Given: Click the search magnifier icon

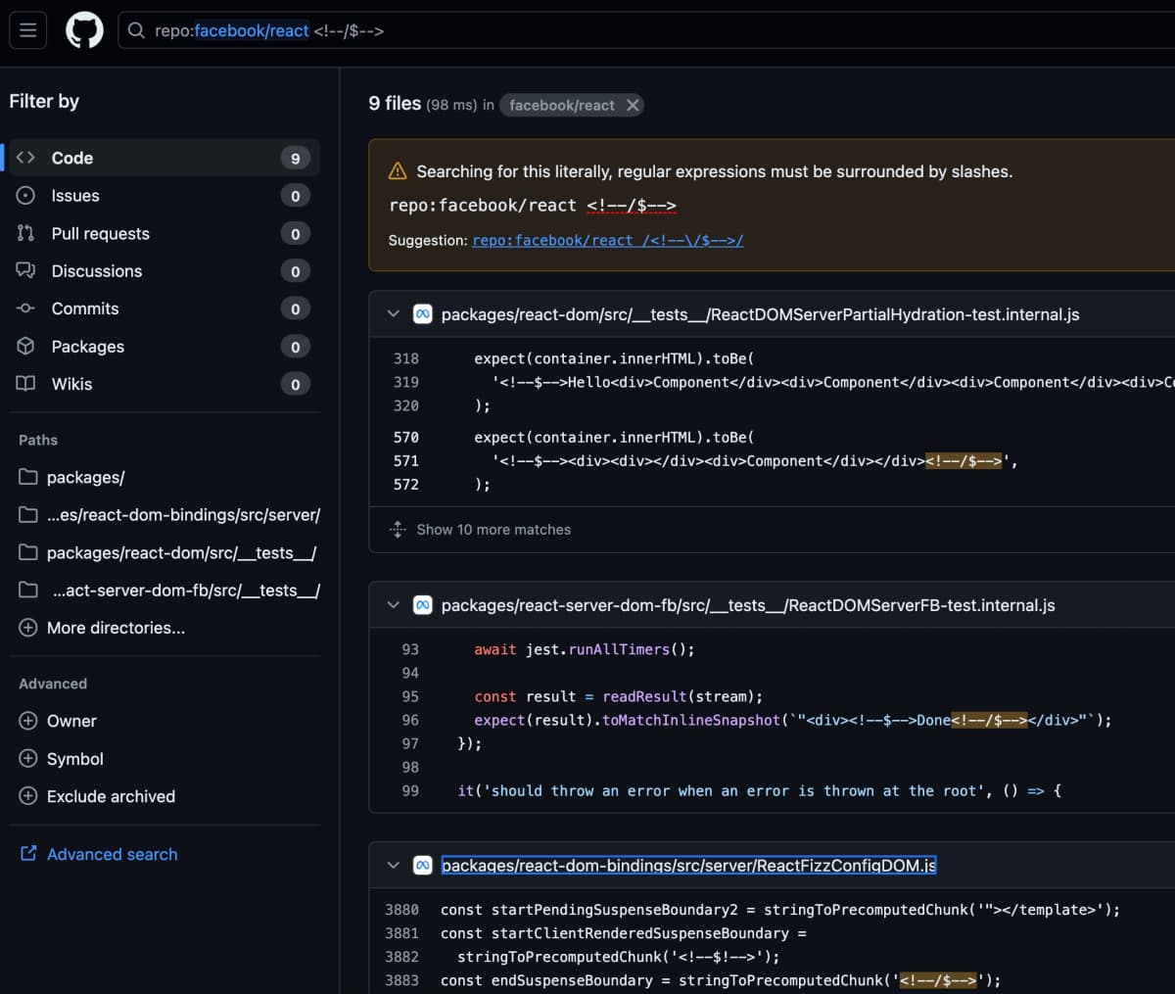Looking at the screenshot, I should [x=137, y=30].
